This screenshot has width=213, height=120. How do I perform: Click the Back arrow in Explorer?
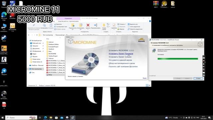point(29,35)
